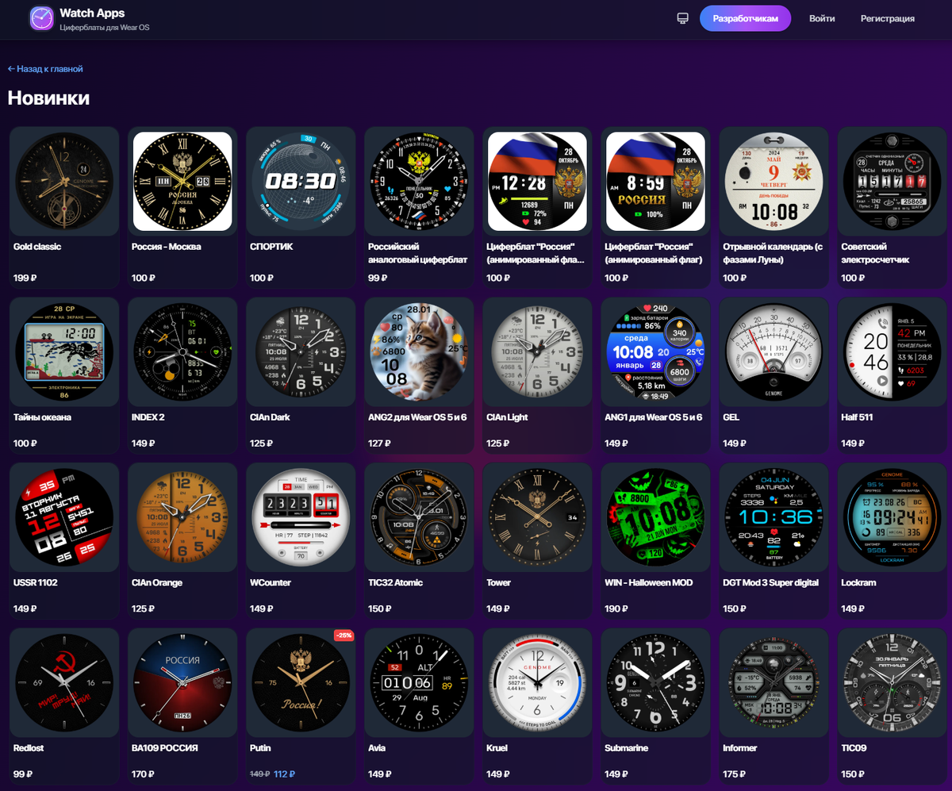Click the TIC32 Atomic title text
Image resolution: width=952 pixels, height=791 pixels.
point(396,583)
